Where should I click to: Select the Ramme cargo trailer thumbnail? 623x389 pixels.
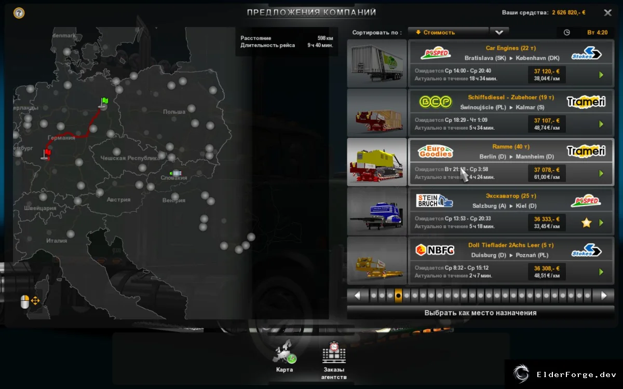point(377,162)
